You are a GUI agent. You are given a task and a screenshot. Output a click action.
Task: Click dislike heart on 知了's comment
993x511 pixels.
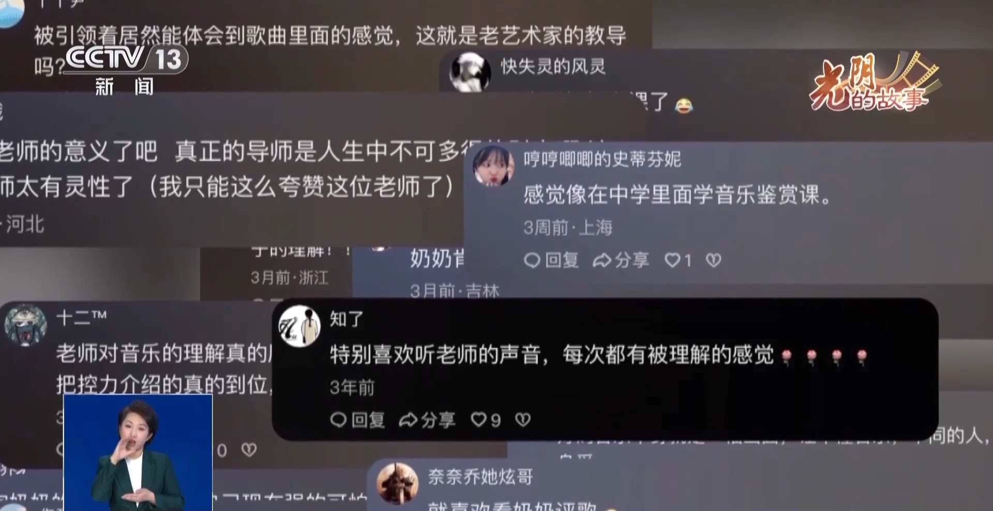pyautogui.click(x=523, y=420)
